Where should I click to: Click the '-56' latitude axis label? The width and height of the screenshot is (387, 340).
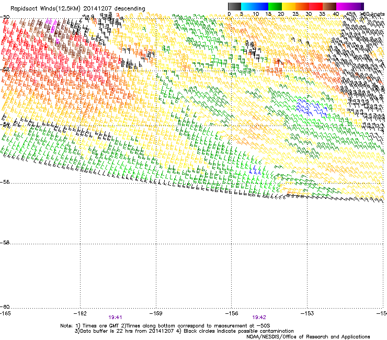point(5,182)
